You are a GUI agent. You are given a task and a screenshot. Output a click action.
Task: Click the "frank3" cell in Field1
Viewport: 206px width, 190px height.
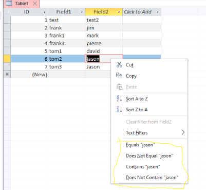tap(67, 43)
